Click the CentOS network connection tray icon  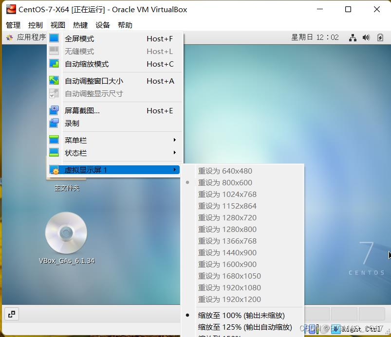353,37
